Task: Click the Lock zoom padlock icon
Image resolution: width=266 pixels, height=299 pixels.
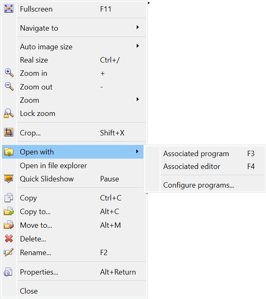Action: pos(9,113)
